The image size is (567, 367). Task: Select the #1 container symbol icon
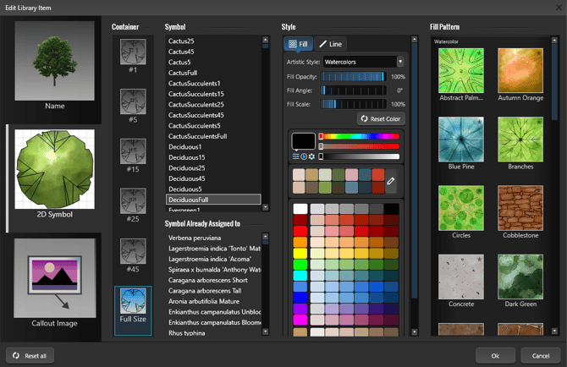[x=133, y=52]
